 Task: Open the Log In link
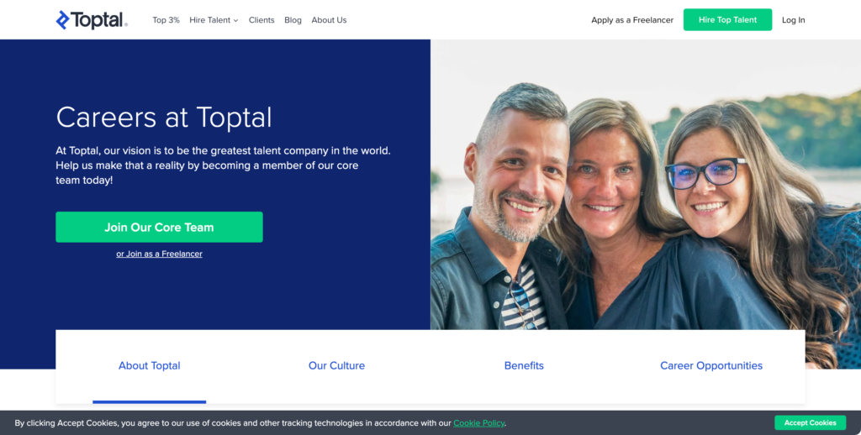point(794,20)
